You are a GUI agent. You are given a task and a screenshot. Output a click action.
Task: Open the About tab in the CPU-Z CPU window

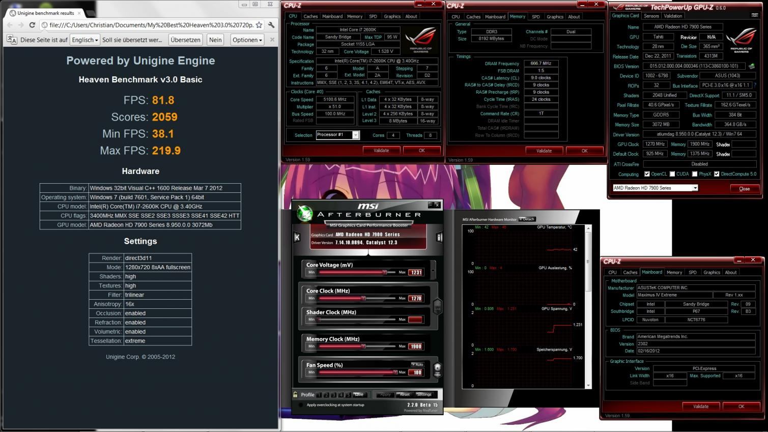(411, 16)
